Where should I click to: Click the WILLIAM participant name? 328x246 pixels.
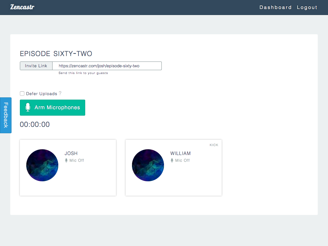[180, 153]
